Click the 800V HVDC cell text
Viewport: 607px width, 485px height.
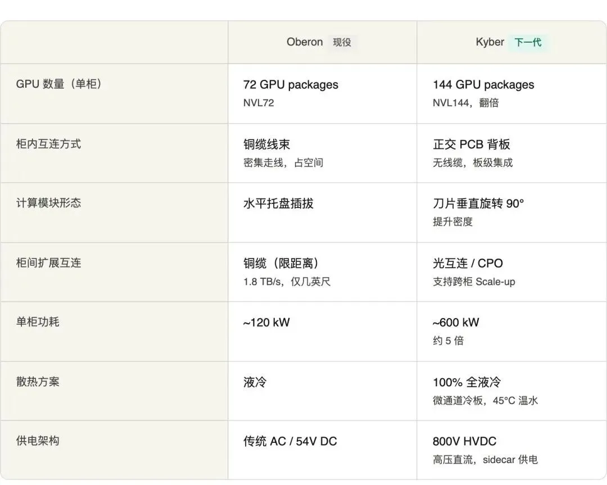pyautogui.click(x=464, y=441)
